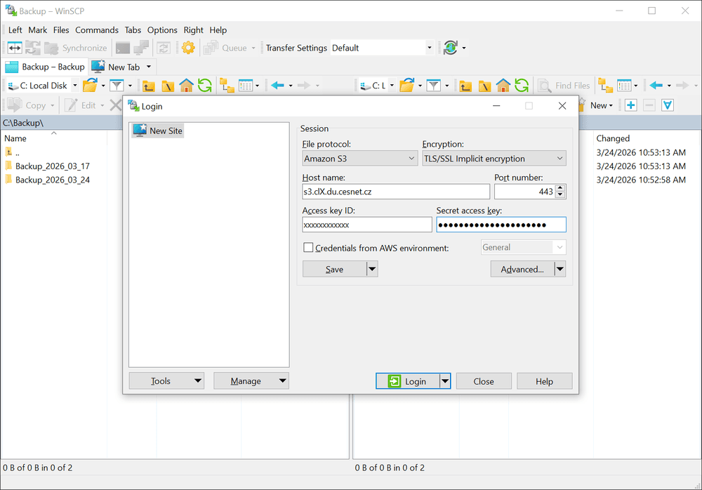
Task: Expand the Save button dropdown arrow
Action: point(372,269)
